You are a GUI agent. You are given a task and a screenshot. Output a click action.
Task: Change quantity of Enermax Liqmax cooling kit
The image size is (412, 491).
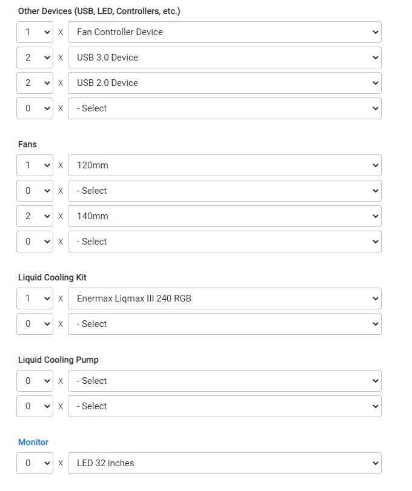pyautogui.click(x=35, y=298)
